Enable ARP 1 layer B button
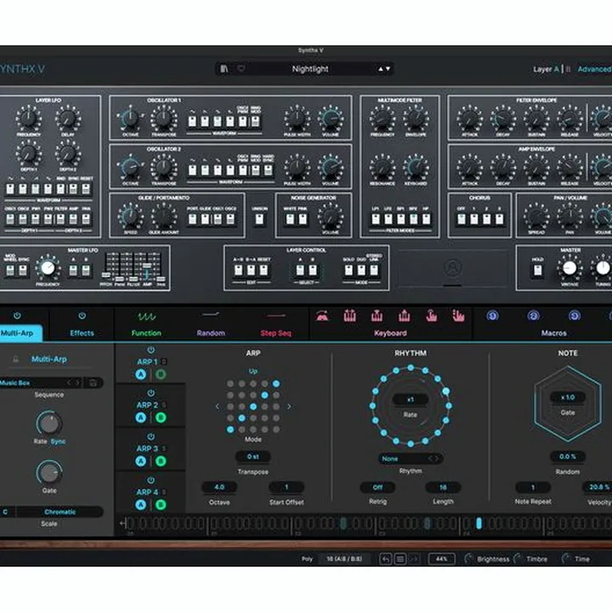 tap(161, 375)
